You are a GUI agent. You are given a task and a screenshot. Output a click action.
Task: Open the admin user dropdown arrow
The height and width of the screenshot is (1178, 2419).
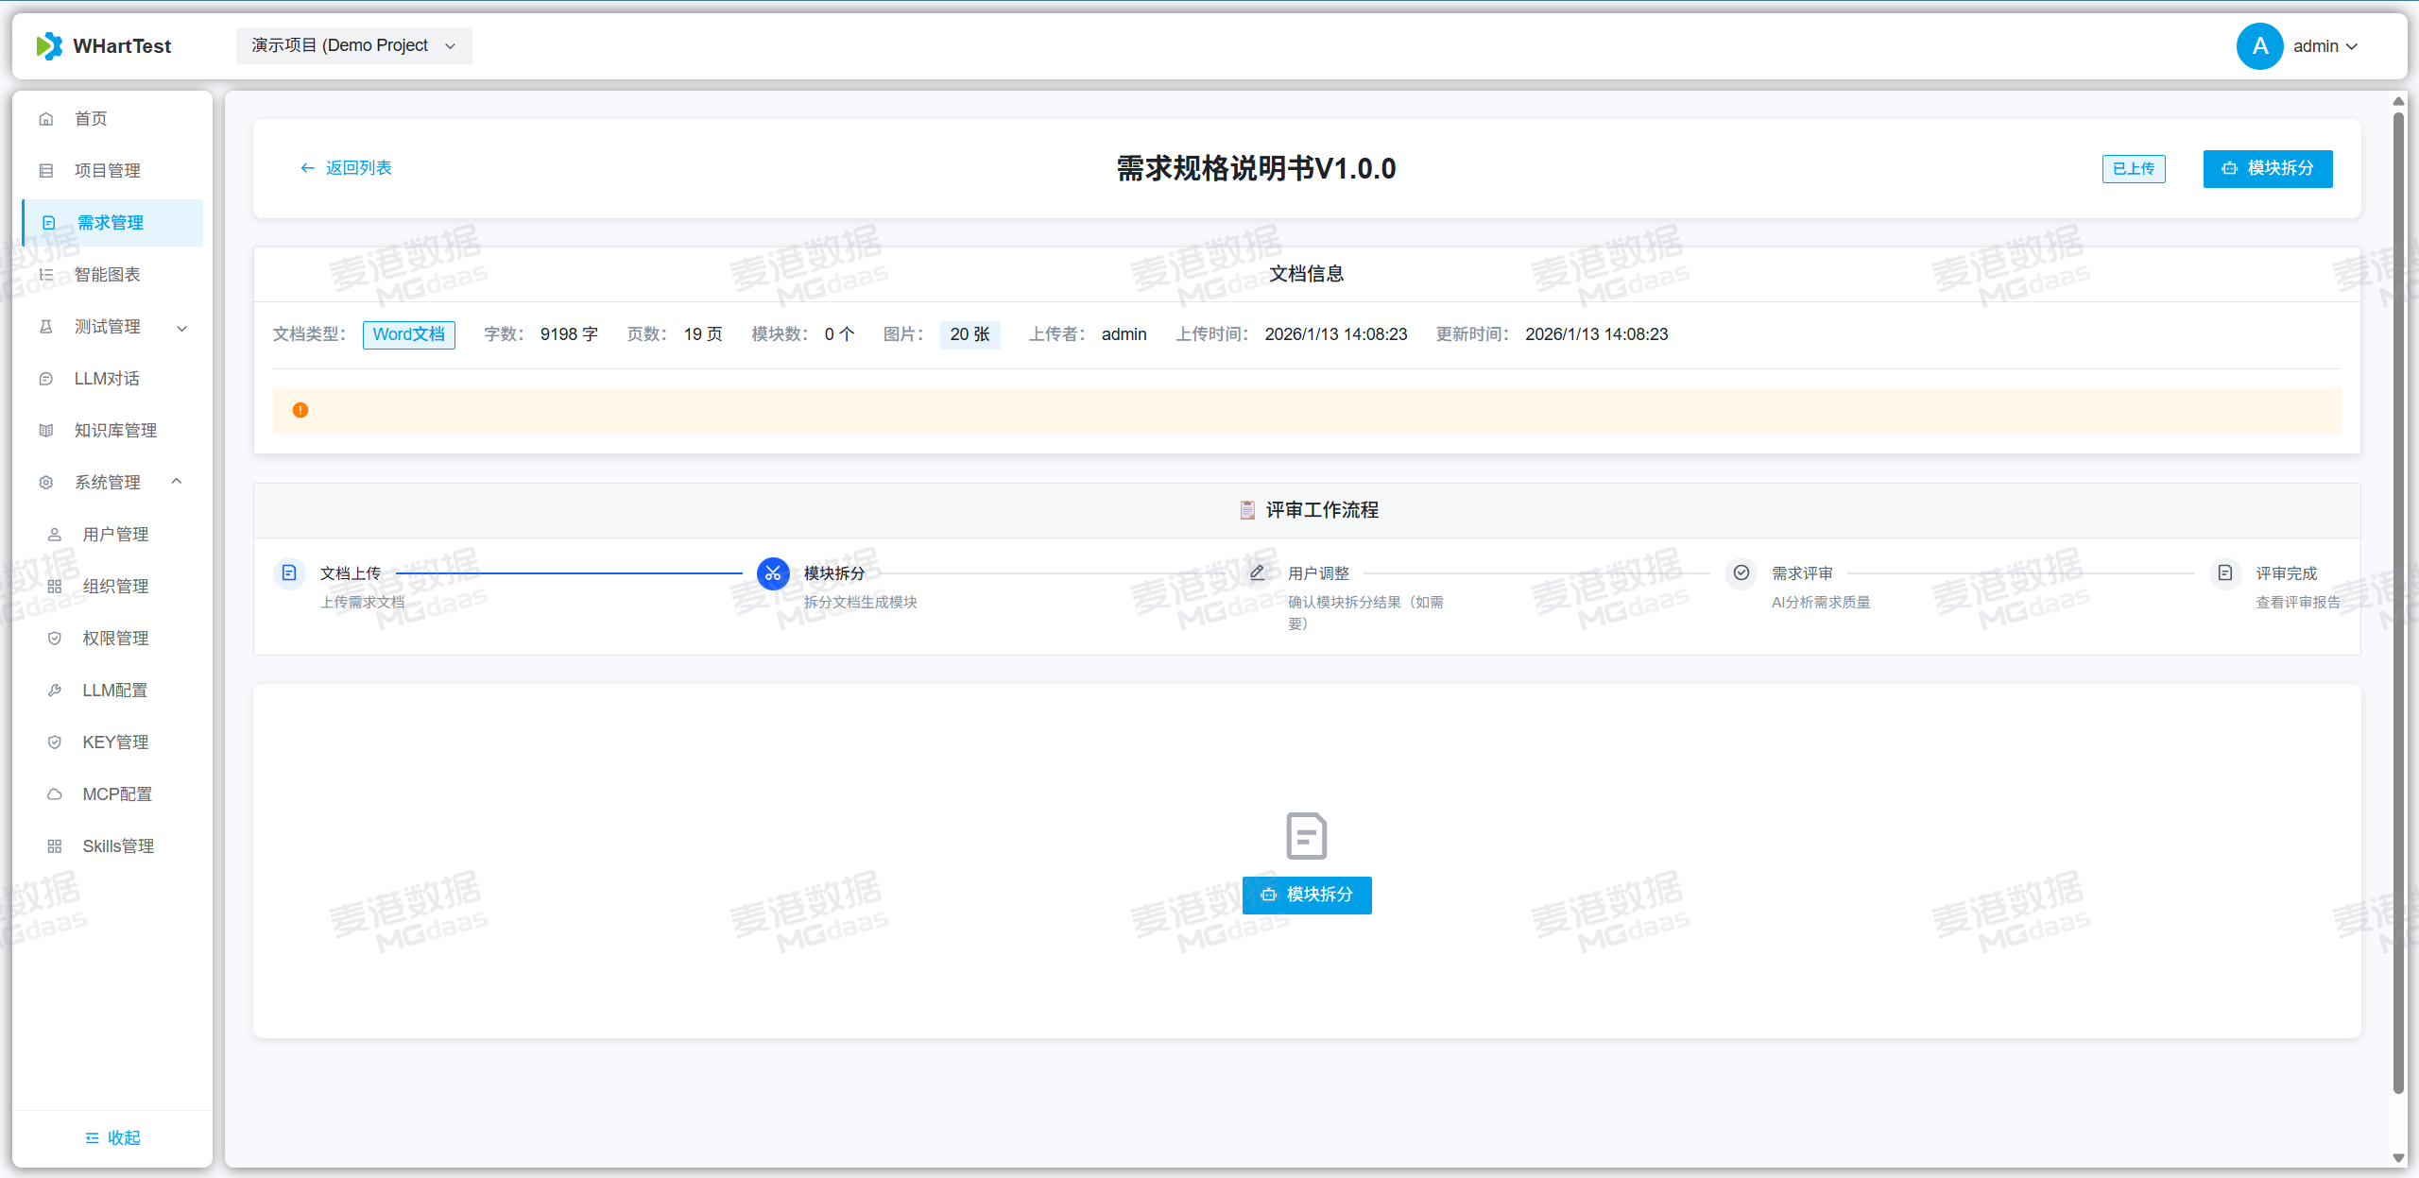(x=2353, y=46)
